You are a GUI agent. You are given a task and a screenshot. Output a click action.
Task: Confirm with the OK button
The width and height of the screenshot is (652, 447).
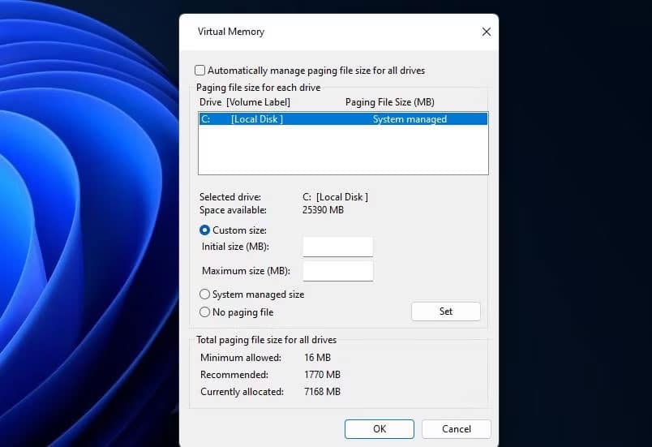click(x=380, y=429)
